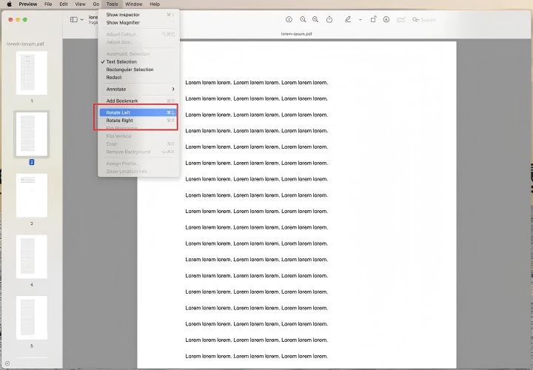Click the Search field in toolbar
The image size is (533, 370).
click(x=424, y=20)
